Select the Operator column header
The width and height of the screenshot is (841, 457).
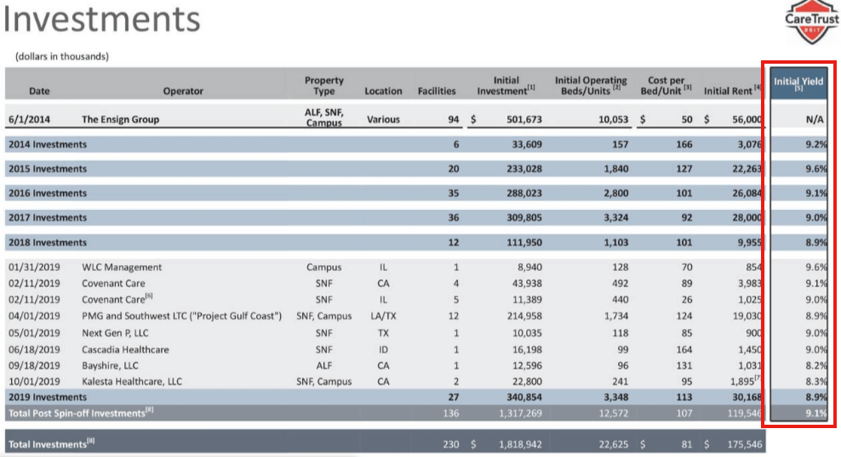(183, 91)
